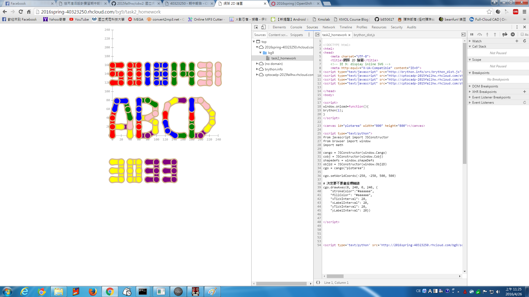Switch to the Elements panel
Image resolution: width=529 pixels, height=297 pixels.
(279, 27)
